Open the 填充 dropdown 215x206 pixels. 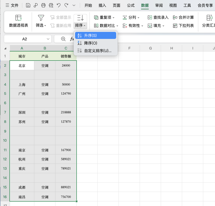click(156, 25)
